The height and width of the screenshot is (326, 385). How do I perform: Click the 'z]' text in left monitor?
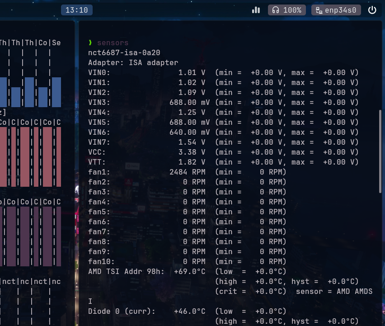[x=3, y=112]
